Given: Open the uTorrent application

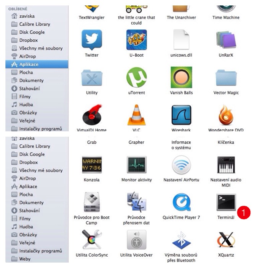Looking at the screenshot, I should point(137,77).
